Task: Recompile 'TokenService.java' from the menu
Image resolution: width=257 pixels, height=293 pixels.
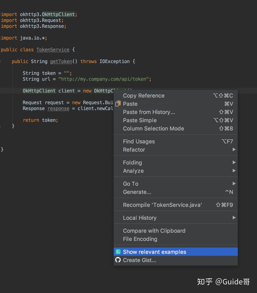Action: point(162,205)
